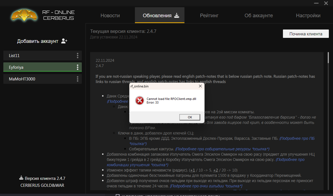The width and height of the screenshot is (333, 196).
Task: Switch to the Рейтинг tab
Action: point(209,16)
